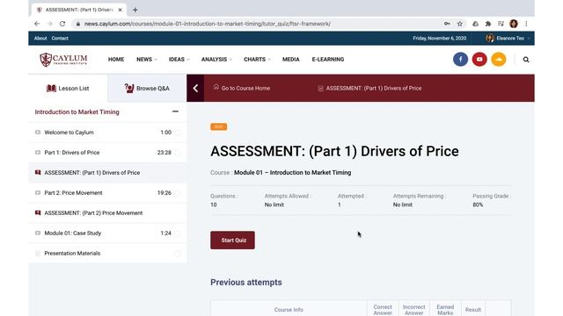Open the Contact link
Image resolution: width=563 pixels, height=316 pixels.
[60, 39]
